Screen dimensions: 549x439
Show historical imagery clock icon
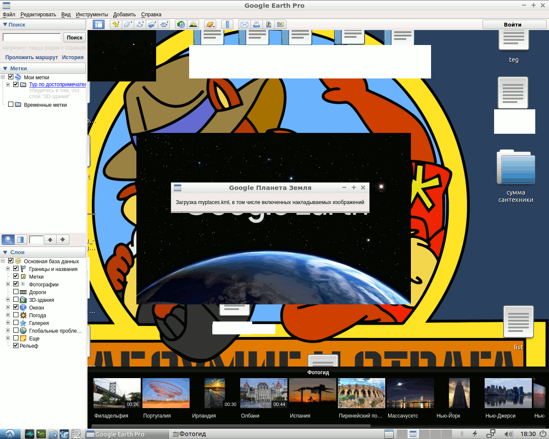181,24
